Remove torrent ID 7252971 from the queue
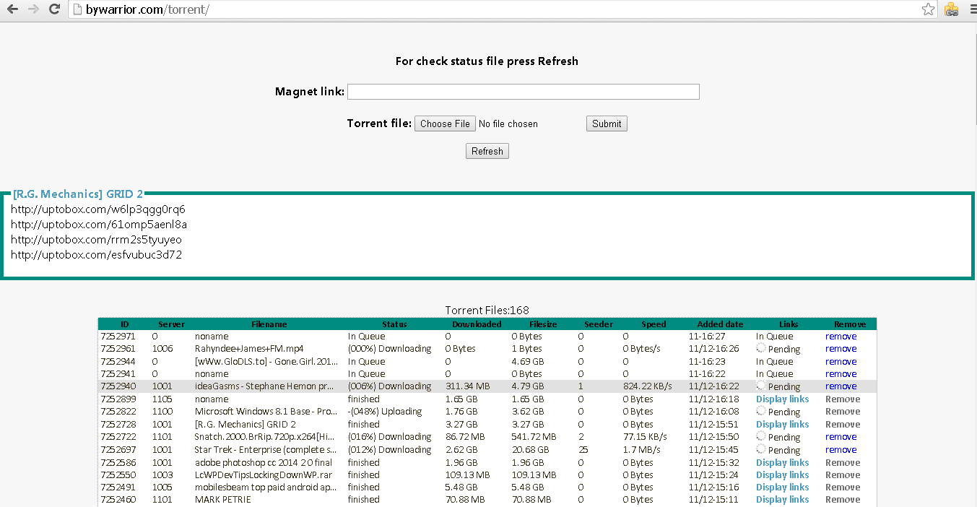Viewport: 977px width, 507px height. pos(841,337)
